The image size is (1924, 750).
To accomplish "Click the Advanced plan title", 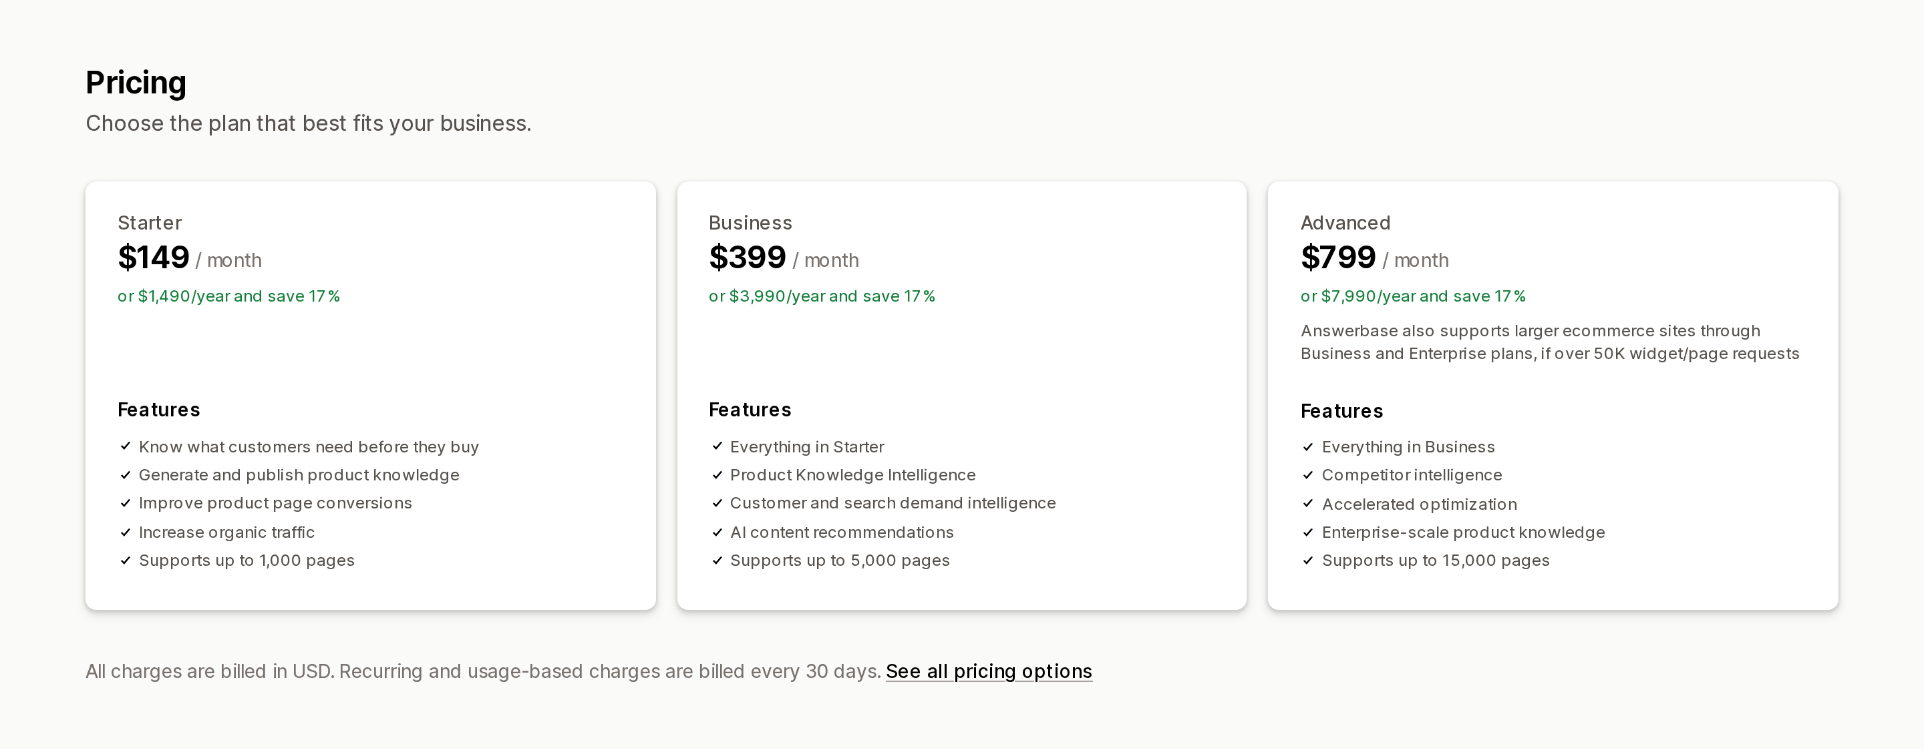I will point(1345,222).
